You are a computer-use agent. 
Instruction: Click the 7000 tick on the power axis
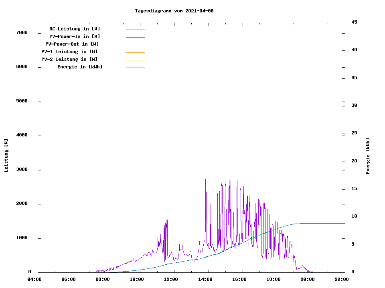tap(22, 32)
